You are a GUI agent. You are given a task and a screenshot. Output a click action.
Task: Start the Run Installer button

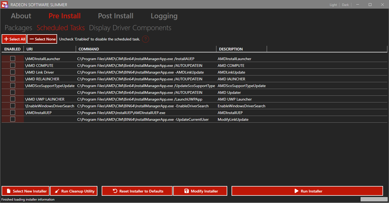[x=307, y=191]
